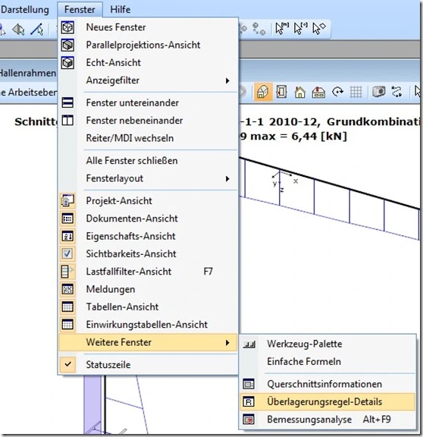Open the Darstellung menu
423x437 pixels.
click(25, 9)
